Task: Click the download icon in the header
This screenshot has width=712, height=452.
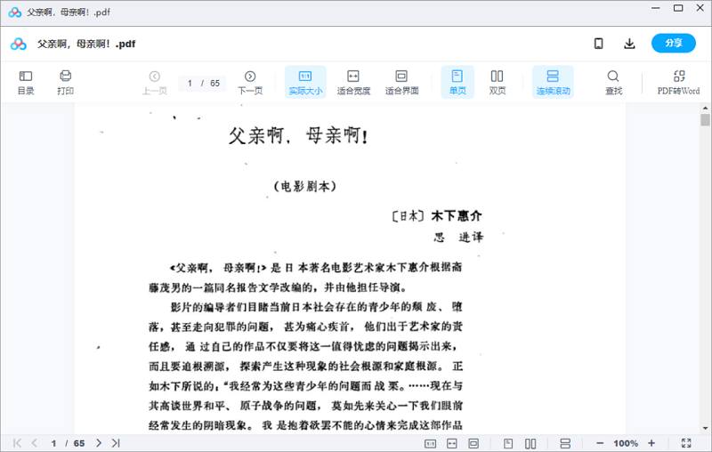Action: (x=629, y=44)
